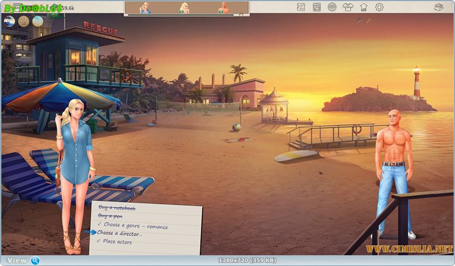Select the first round scene icon at top left
Image resolution: width=455 pixels, height=266 pixels.
(9, 21)
